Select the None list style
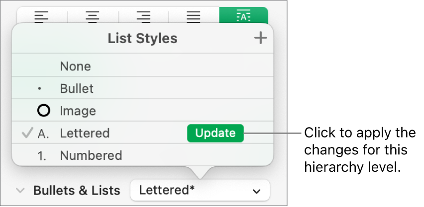 (75, 67)
